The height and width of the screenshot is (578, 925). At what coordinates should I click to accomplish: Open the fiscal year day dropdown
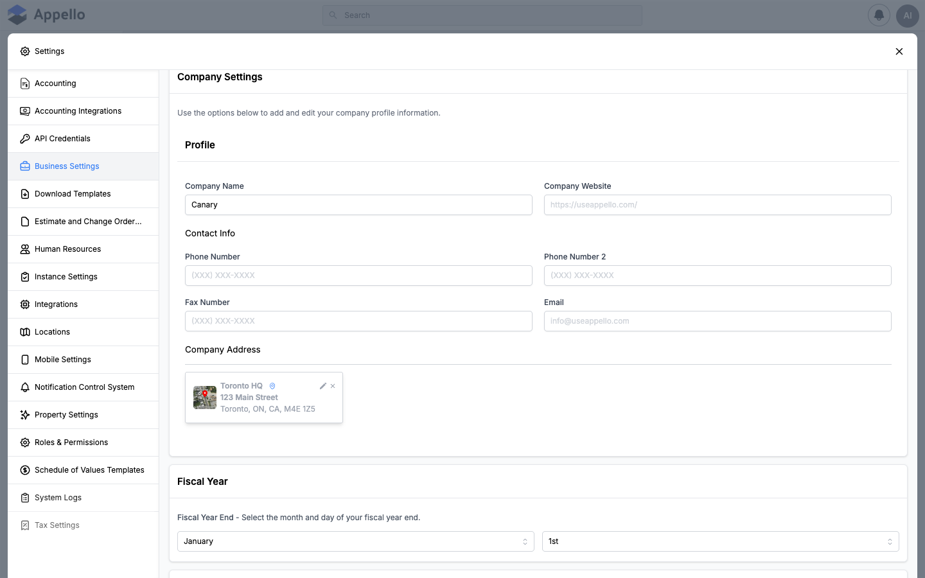[721, 541]
